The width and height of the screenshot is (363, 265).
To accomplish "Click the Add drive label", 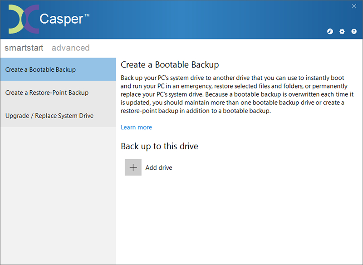I will pos(159,167).
